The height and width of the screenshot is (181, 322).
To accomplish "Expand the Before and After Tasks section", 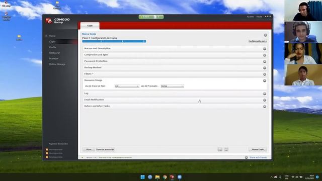I will [175, 106].
